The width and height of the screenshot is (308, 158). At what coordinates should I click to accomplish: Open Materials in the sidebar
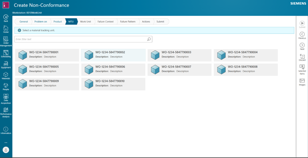(6, 76)
